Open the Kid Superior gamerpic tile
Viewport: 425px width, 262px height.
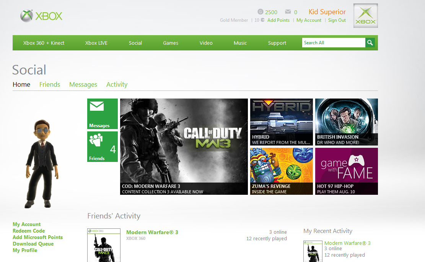coord(366,16)
